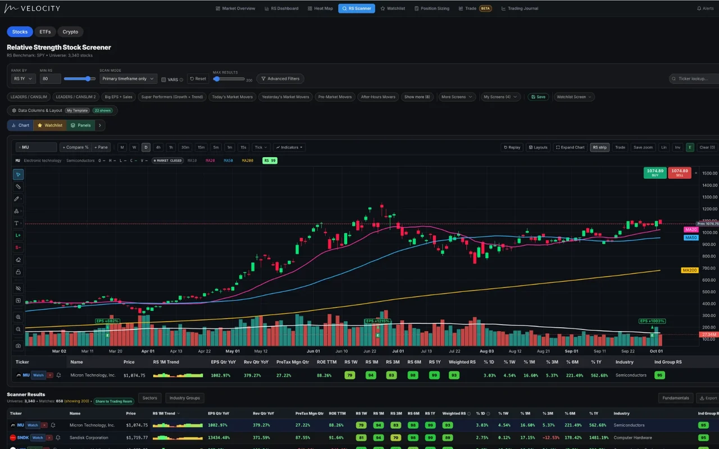Select the ruler measure tool
Screen dimensions: 719x449
18,186
